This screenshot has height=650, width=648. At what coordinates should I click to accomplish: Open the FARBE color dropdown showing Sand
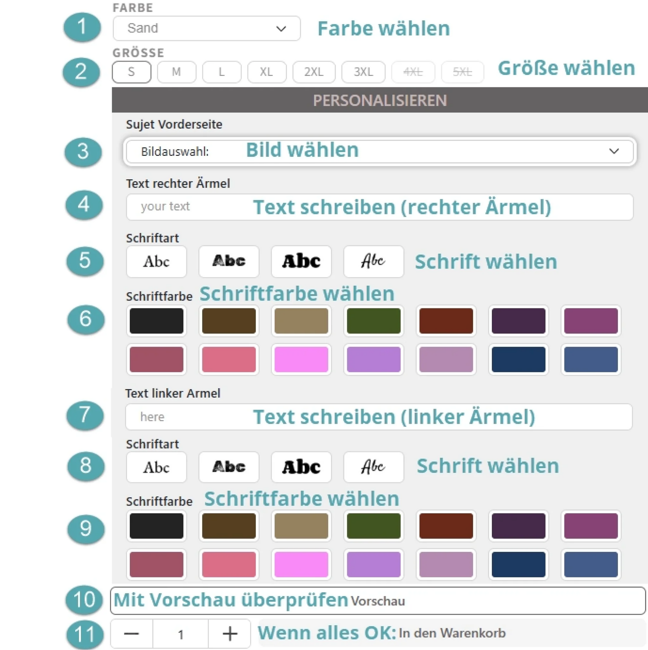tap(206, 28)
